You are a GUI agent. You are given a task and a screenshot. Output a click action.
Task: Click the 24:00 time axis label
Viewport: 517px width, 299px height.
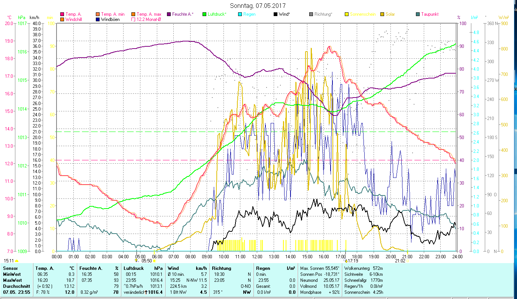pyautogui.click(x=457, y=256)
